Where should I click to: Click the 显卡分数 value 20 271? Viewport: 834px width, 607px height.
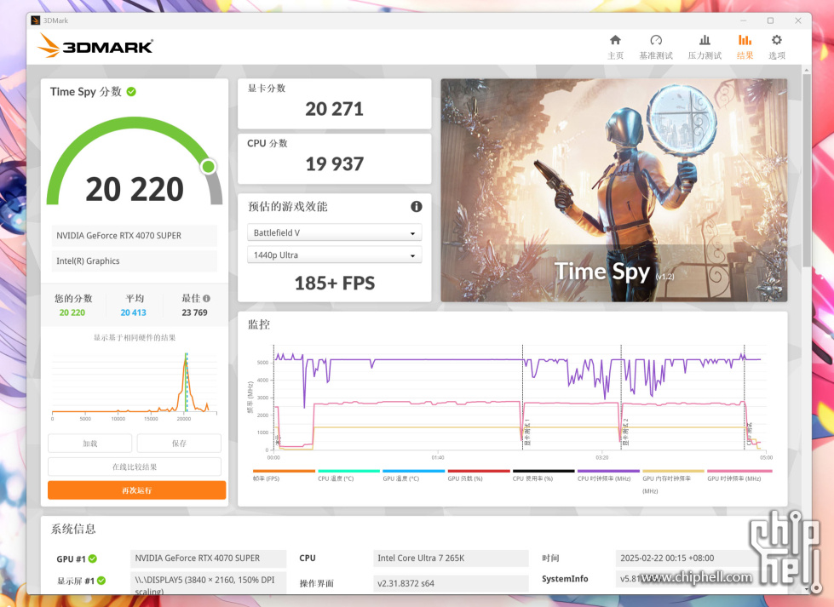click(334, 109)
